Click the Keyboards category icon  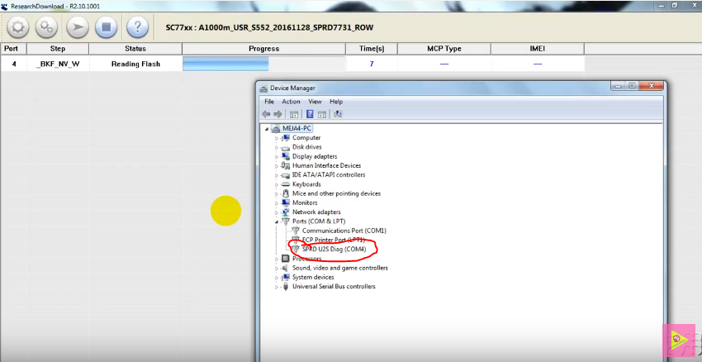pyautogui.click(x=286, y=184)
